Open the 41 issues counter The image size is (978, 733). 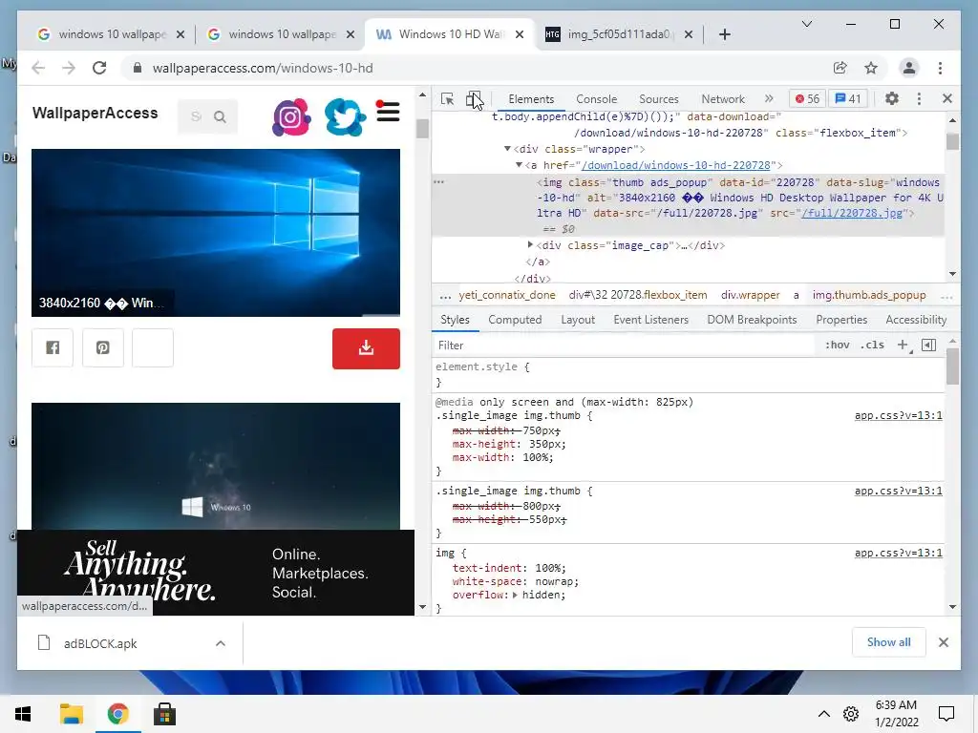click(x=848, y=98)
